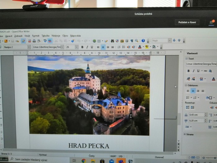
Task: Click Find Previous up arrow
Action: click(179, 40)
